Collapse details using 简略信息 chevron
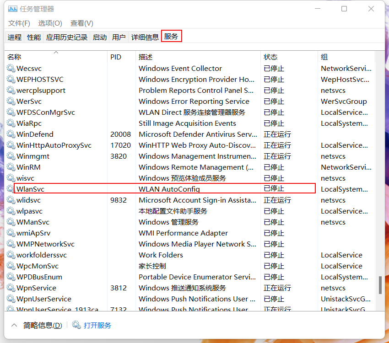The image size is (389, 343). [x=14, y=325]
